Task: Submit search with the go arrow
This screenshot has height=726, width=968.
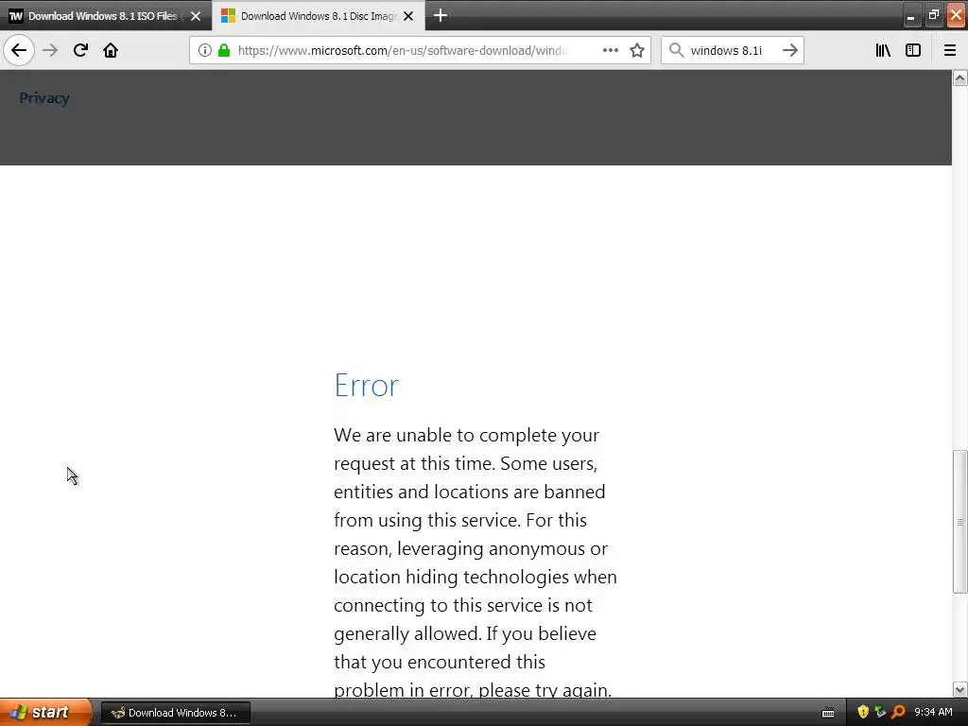Action: click(790, 50)
